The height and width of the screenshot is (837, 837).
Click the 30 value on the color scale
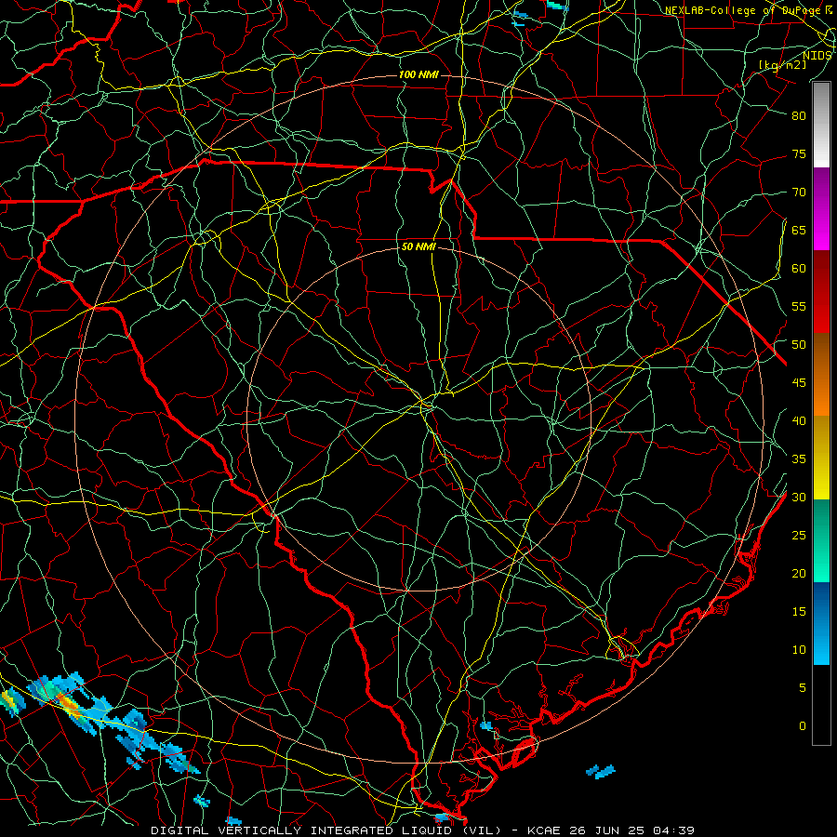799,498
